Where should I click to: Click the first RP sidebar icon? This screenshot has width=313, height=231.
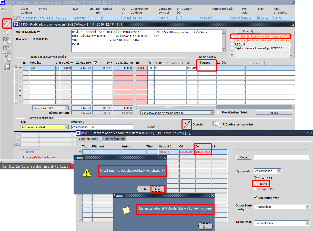click(x=7, y=41)
